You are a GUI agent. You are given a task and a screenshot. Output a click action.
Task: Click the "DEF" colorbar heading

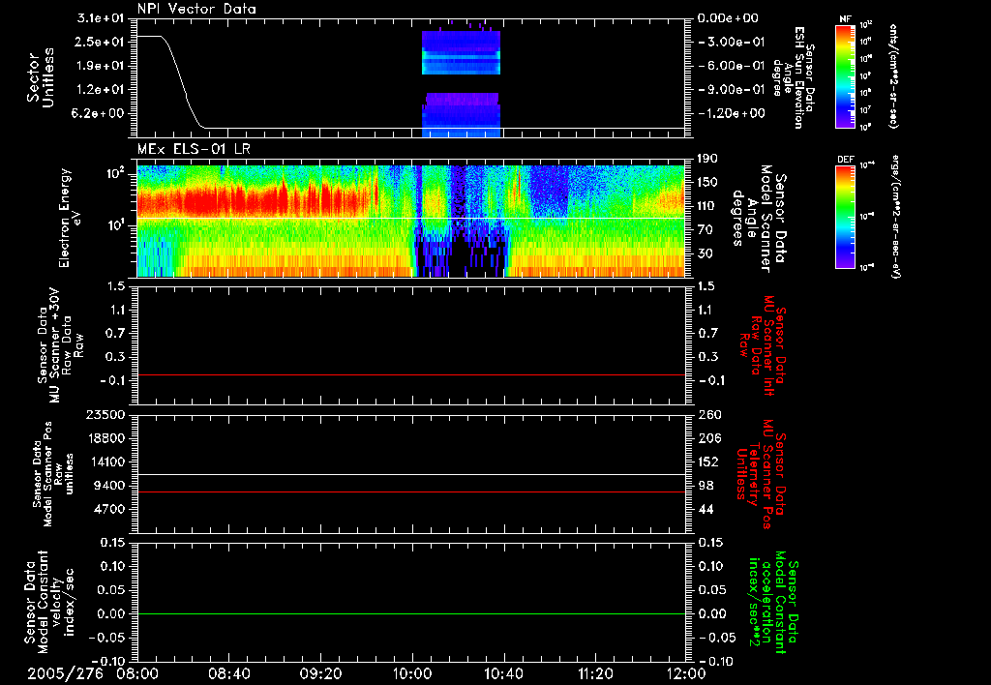(846, 160)
